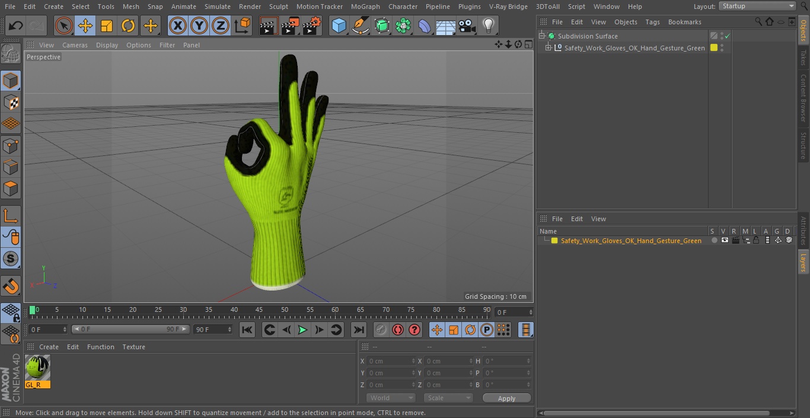810x418 pixels.
Task: Toggle Subdivision Surface green enable checkmark
Action: tap(727, 36)
